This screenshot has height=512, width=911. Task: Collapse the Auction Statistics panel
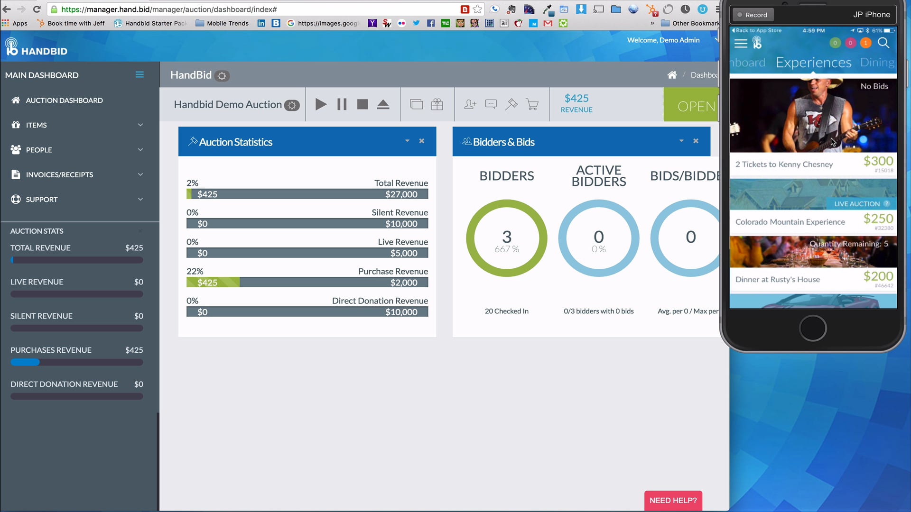[x=407, y=141]
